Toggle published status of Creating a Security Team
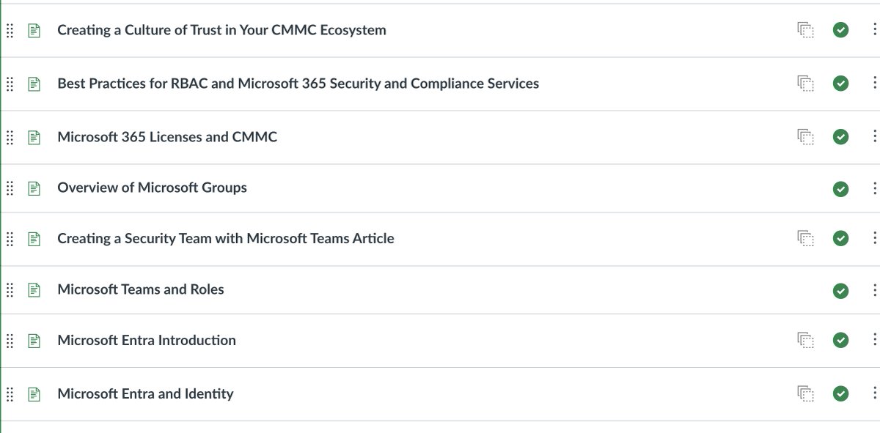 [x=841, y=238]
